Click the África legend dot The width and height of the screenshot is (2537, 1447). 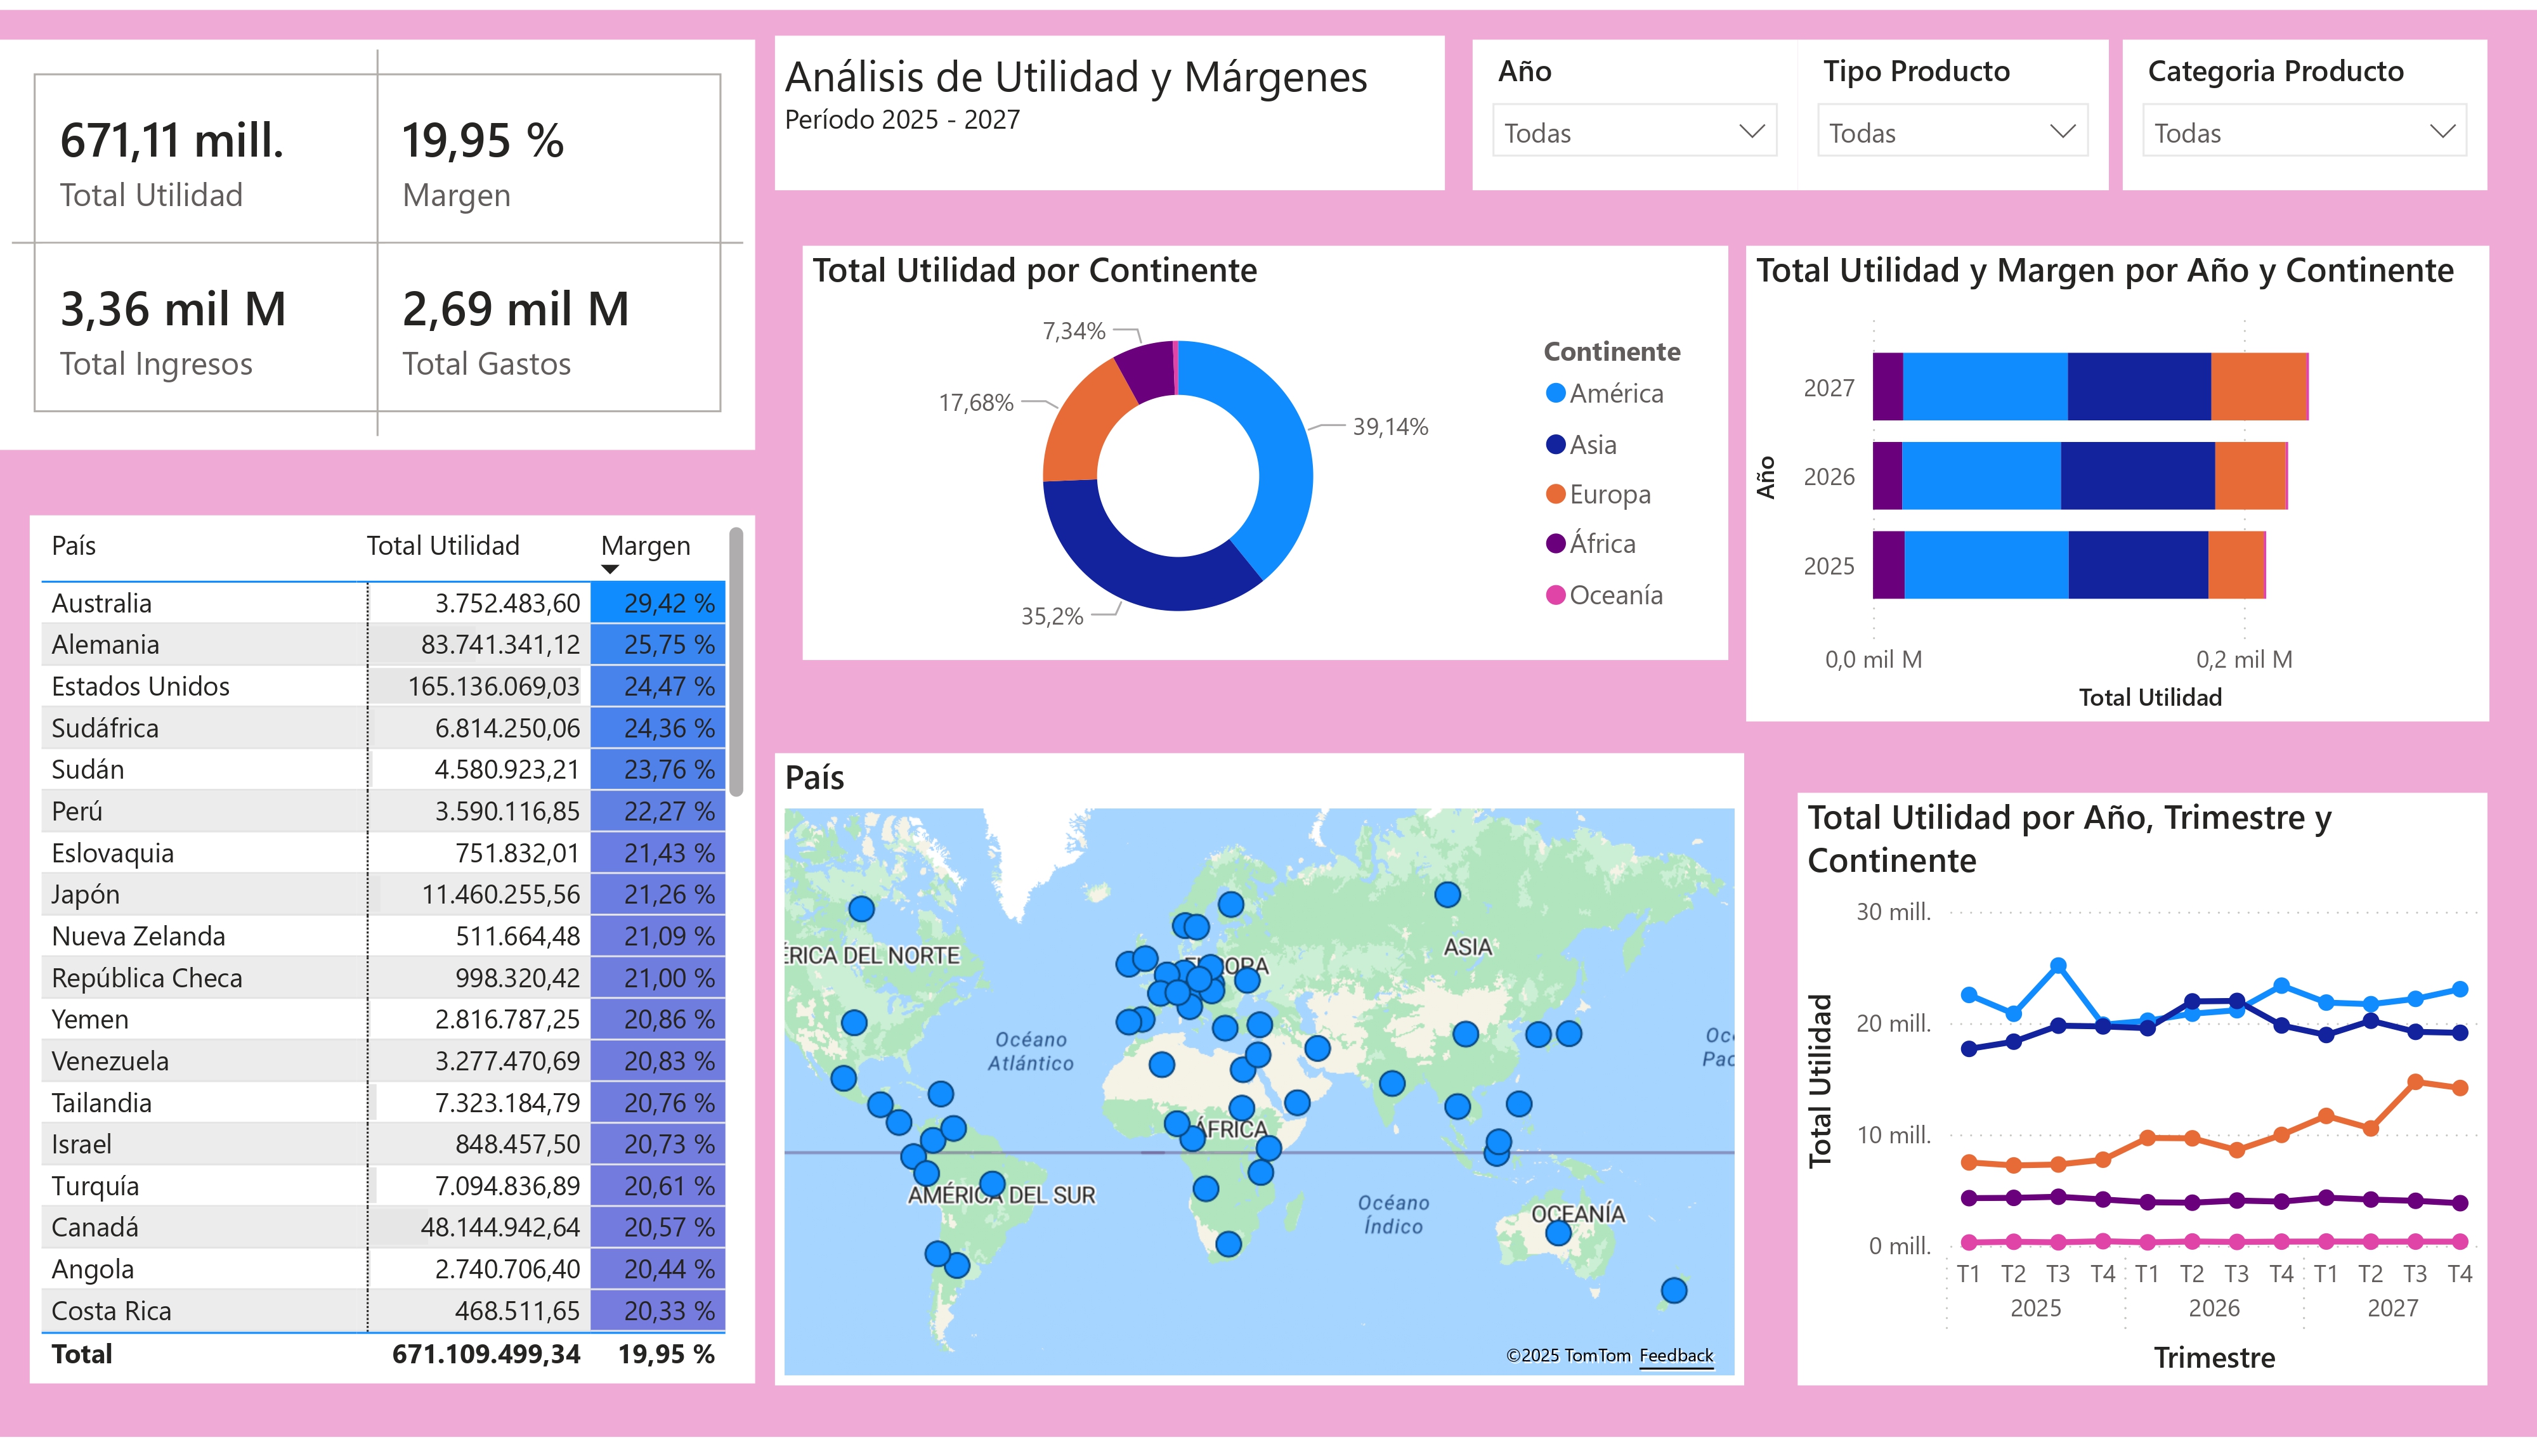click(x=1555, y=543)
